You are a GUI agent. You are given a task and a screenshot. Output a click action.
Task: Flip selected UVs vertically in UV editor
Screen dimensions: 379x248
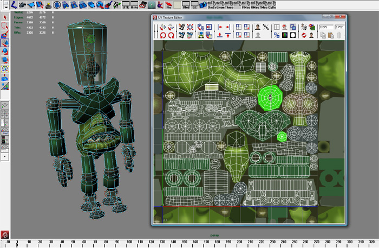[171, 27]
